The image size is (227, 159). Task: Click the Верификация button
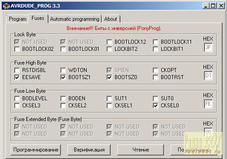click(x=89, y=150)
